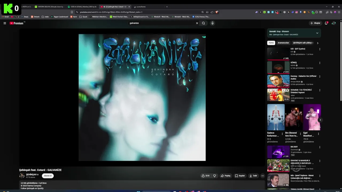
Task: Play the UZI - ŞUT (Lyrics) thumbnail
Action: click(278, 54)
